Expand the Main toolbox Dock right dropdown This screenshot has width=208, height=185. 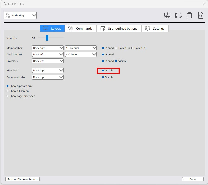tap(48, 48)
